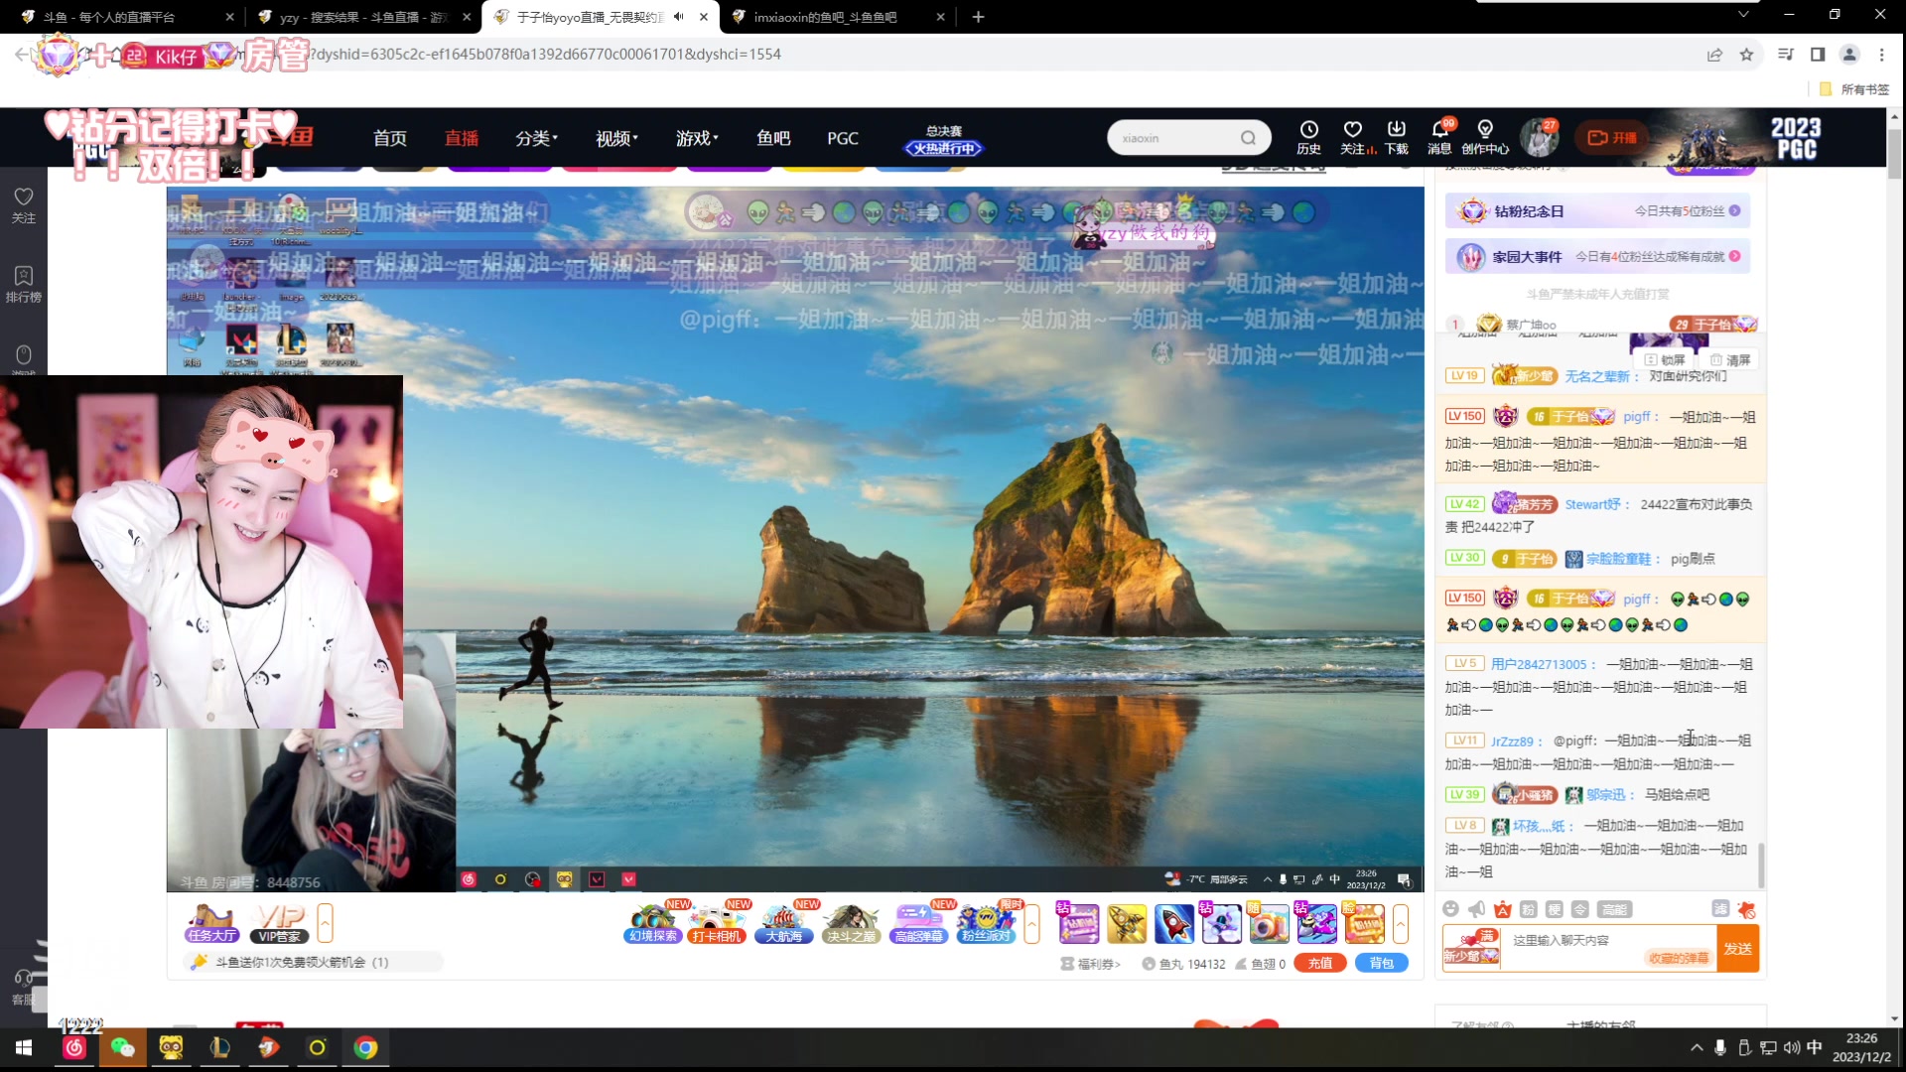
Task: Open the red danmaku style A icon
Action: (1502, 909)
